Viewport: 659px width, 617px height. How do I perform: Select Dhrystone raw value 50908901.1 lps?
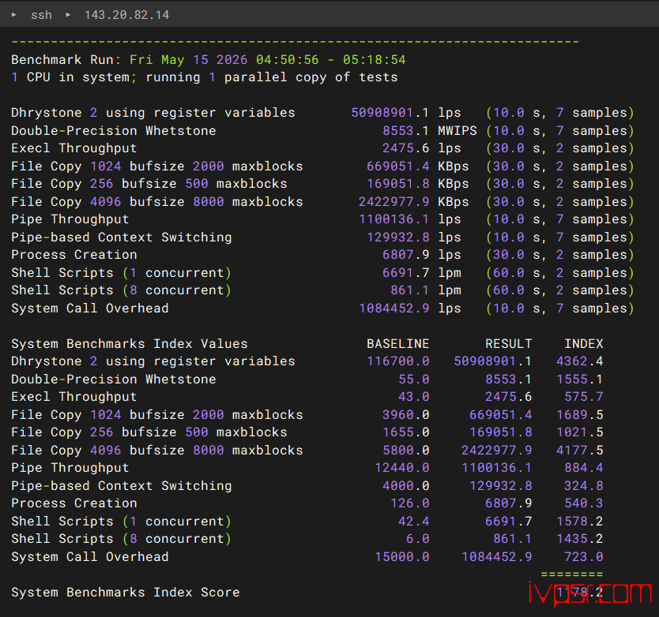(406, 113)
